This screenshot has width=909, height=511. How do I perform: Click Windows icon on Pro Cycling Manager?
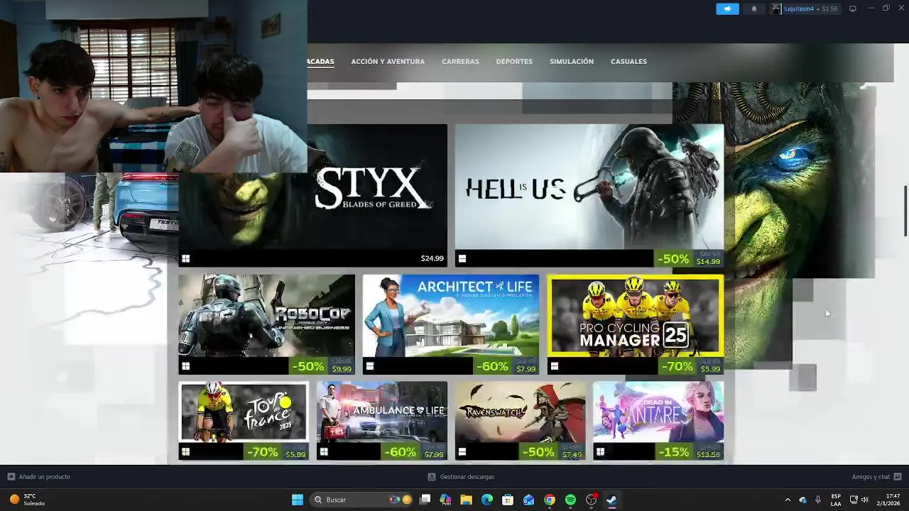point(555,366)
